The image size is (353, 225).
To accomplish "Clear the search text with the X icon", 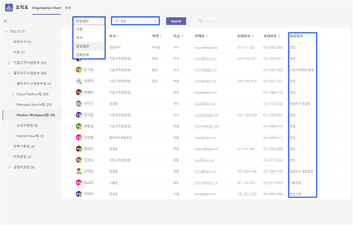I will (x=155, y=21).
